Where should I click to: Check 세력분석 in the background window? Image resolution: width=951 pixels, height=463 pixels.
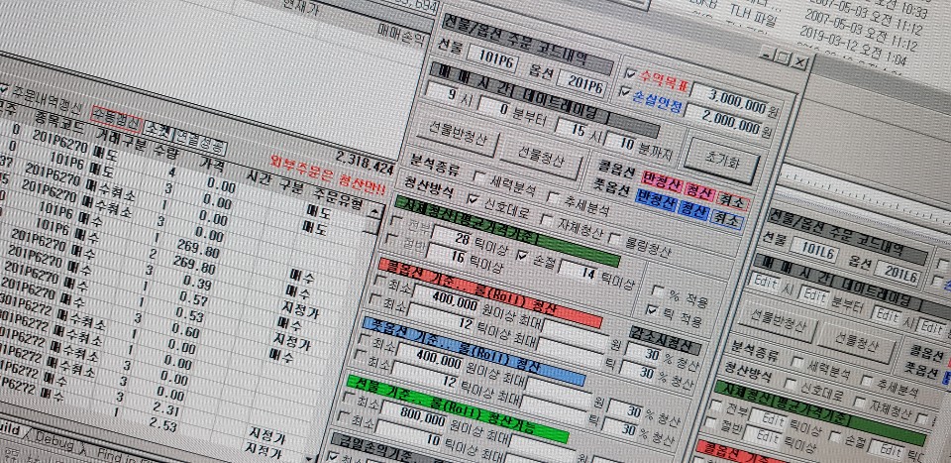798,362
